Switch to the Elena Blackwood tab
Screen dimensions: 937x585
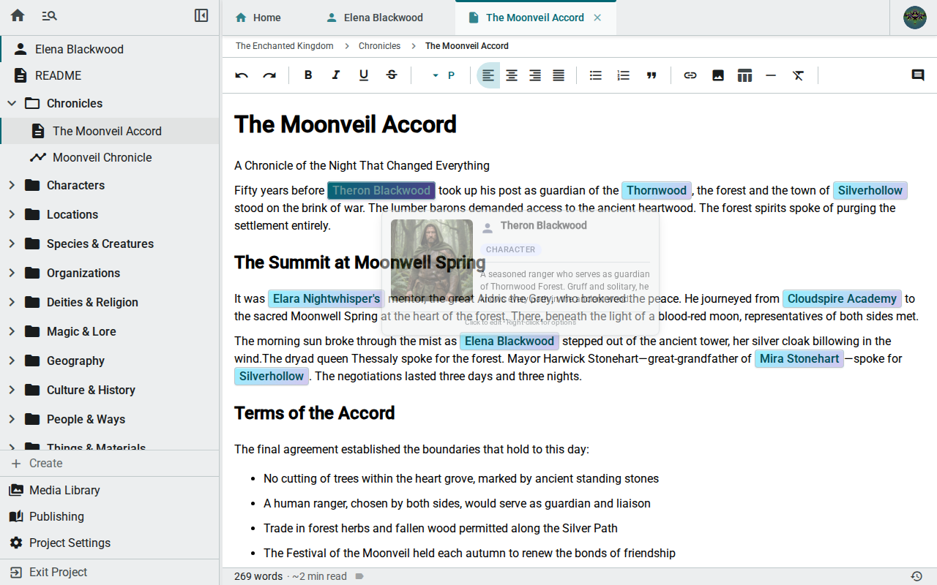pyautogui.click(x=375, y=18)
